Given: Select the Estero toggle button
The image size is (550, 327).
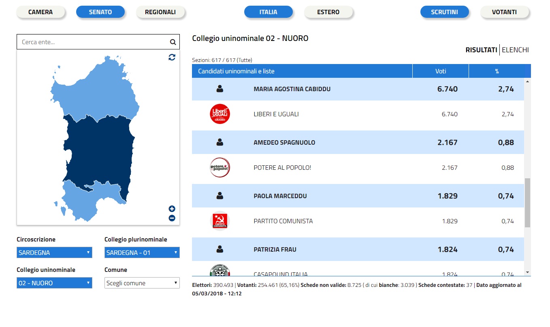Looking at the screenshot, I should tap(328, 12).
